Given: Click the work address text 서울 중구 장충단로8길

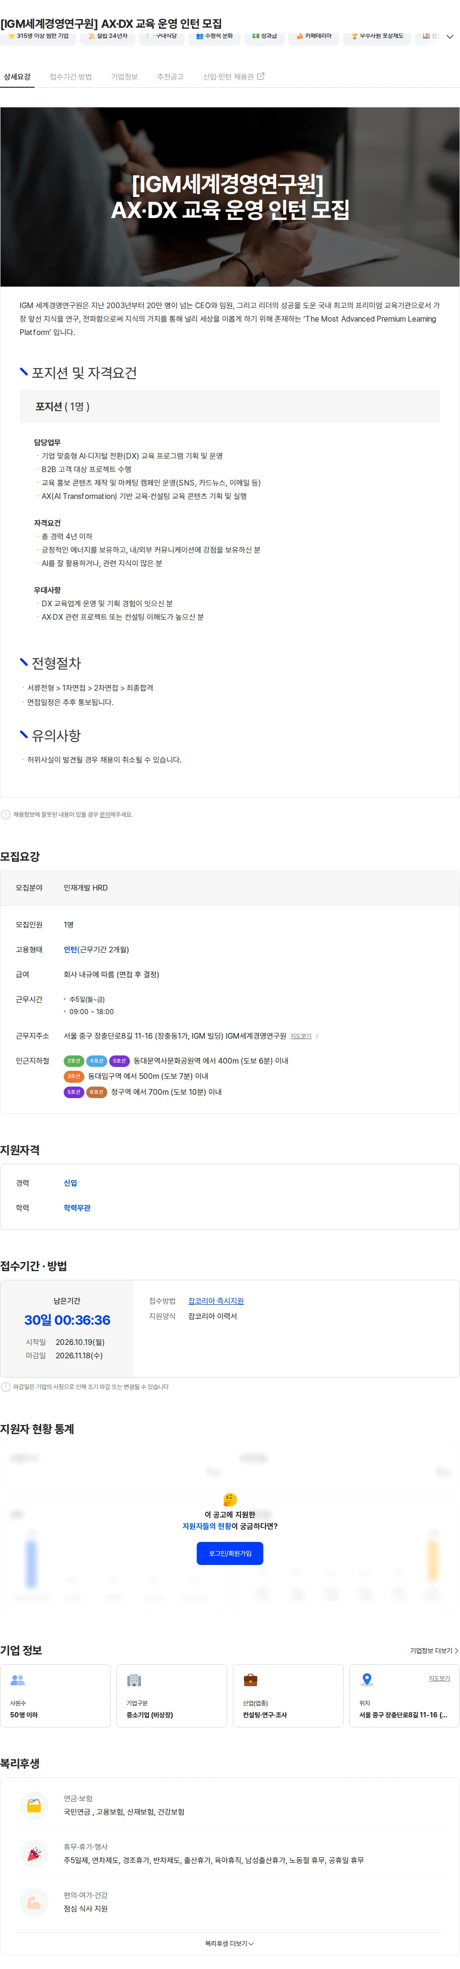Looking at the screenshot, I should pos(174,1036).
